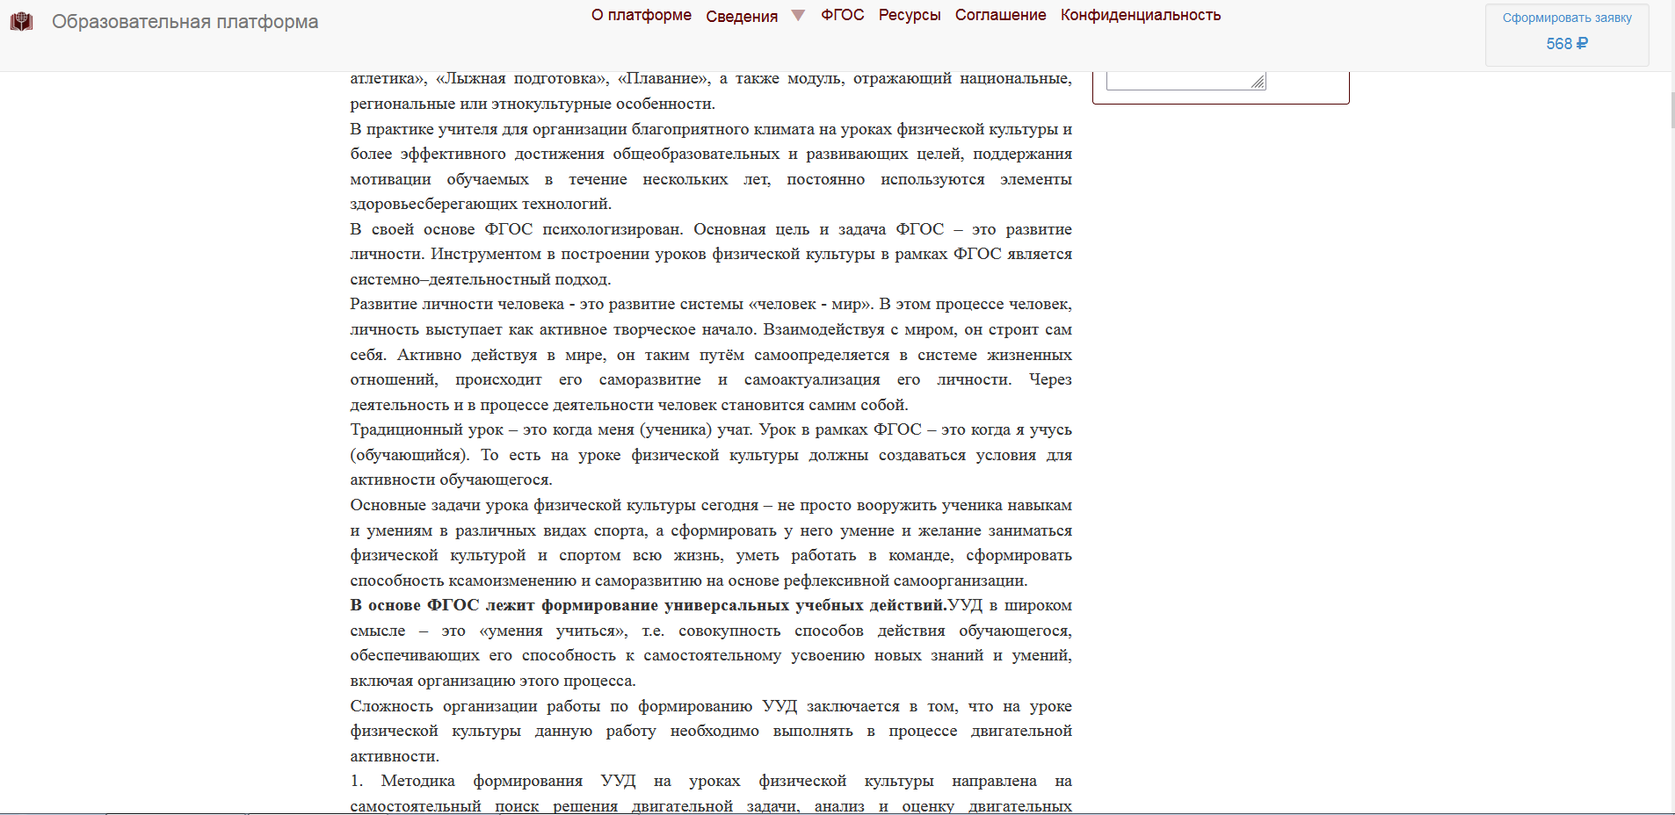Click the textarea resize handle
The image size is (1675, 815).
(x=1258, y=83)
